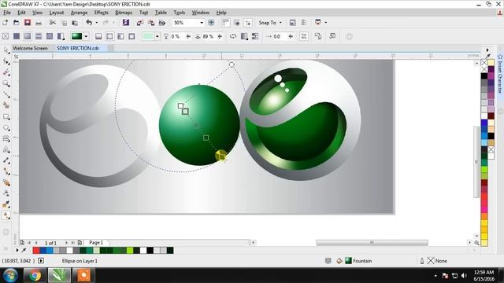Select the Ellipse tool in the toolbox
Screen dimensions: 504x283
point(6,127)
